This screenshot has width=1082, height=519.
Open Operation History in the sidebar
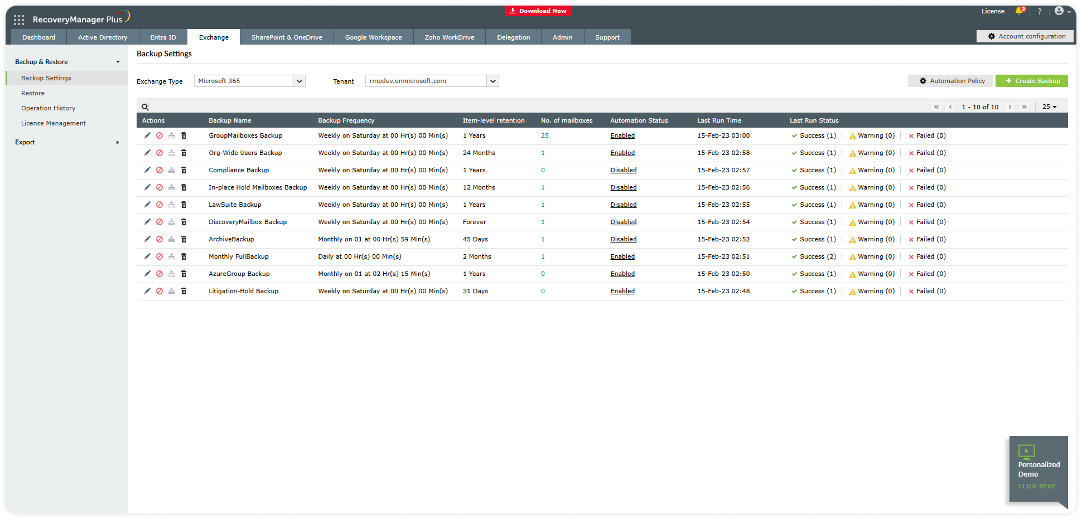tap(48, 108)
